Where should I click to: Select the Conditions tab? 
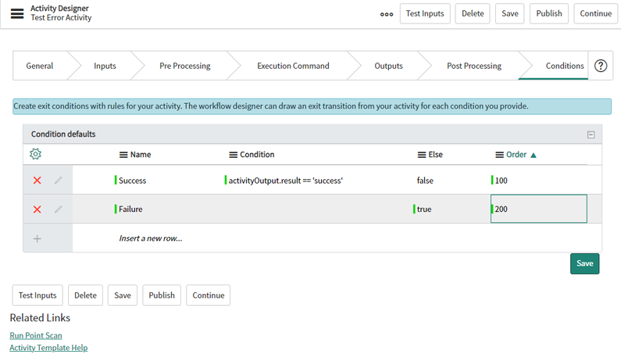click(x=565, y=66)
